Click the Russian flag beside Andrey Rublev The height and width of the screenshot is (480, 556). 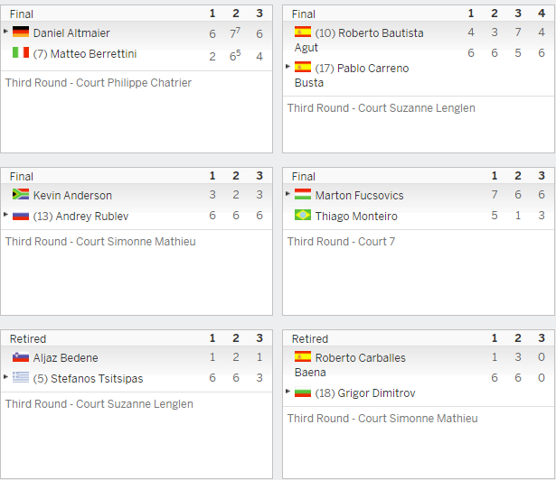coord(21,216)
